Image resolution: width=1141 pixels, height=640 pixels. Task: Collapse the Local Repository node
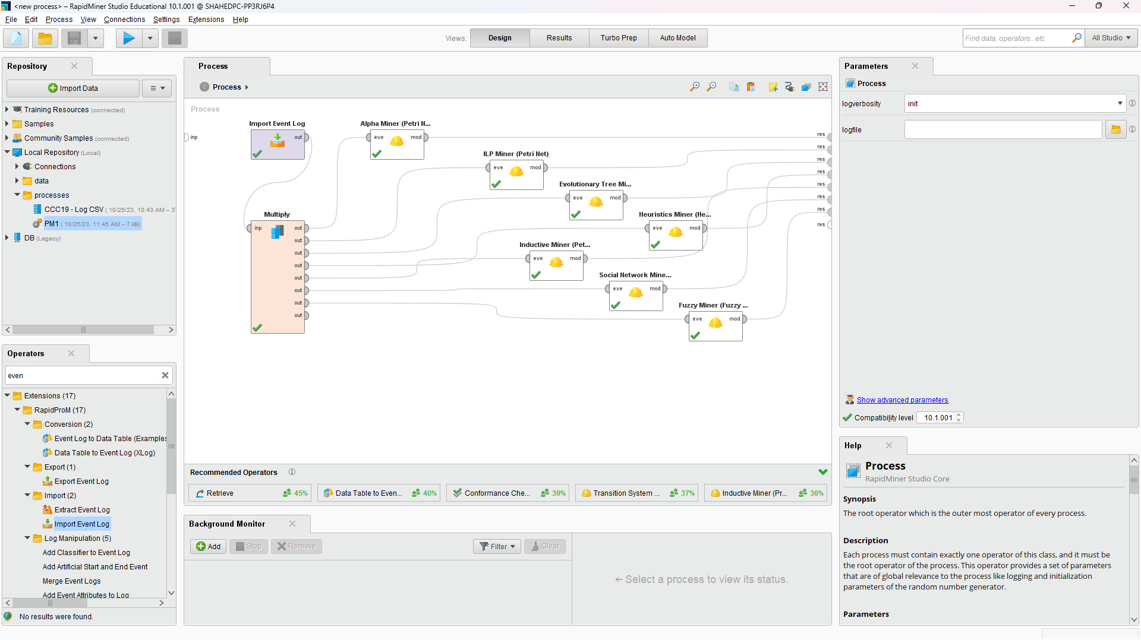[x=7, y=153]
